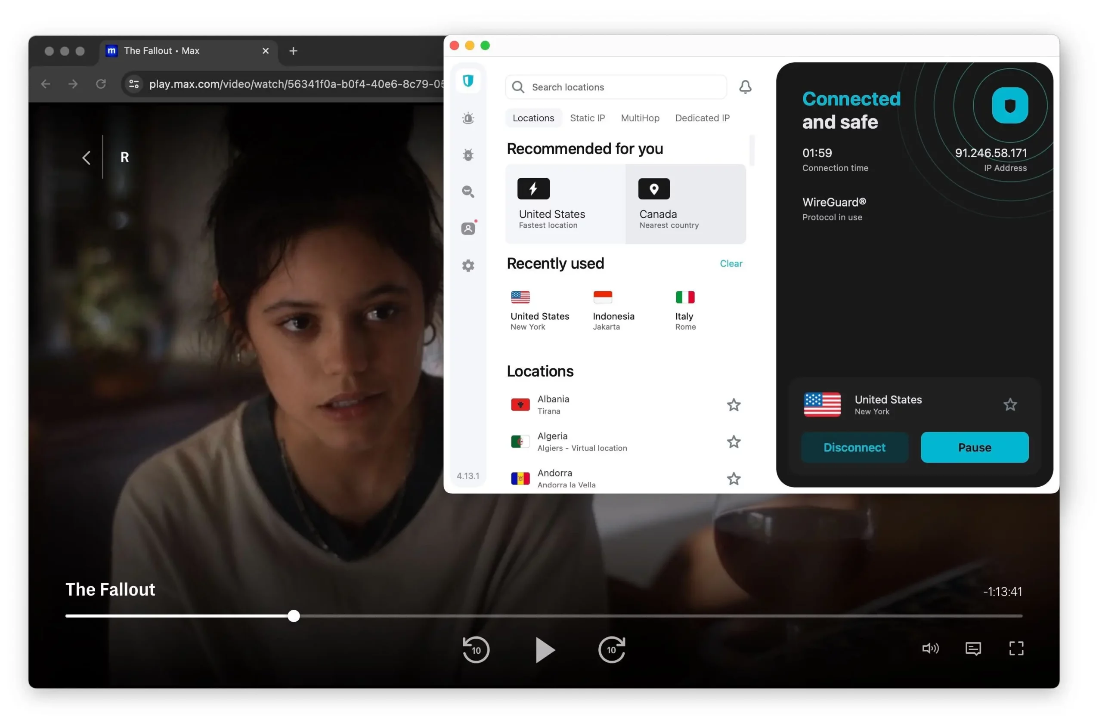Toggle favorite star for Albania location
The width and height of the screenshot is (1102, 723).
734,404
